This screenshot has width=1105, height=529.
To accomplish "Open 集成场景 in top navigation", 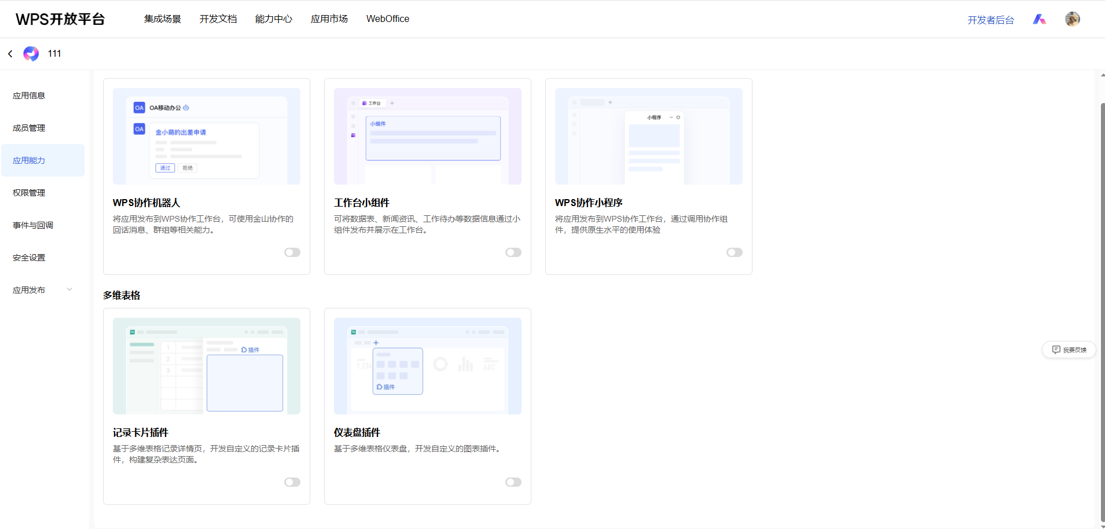I will pos(163,19).
